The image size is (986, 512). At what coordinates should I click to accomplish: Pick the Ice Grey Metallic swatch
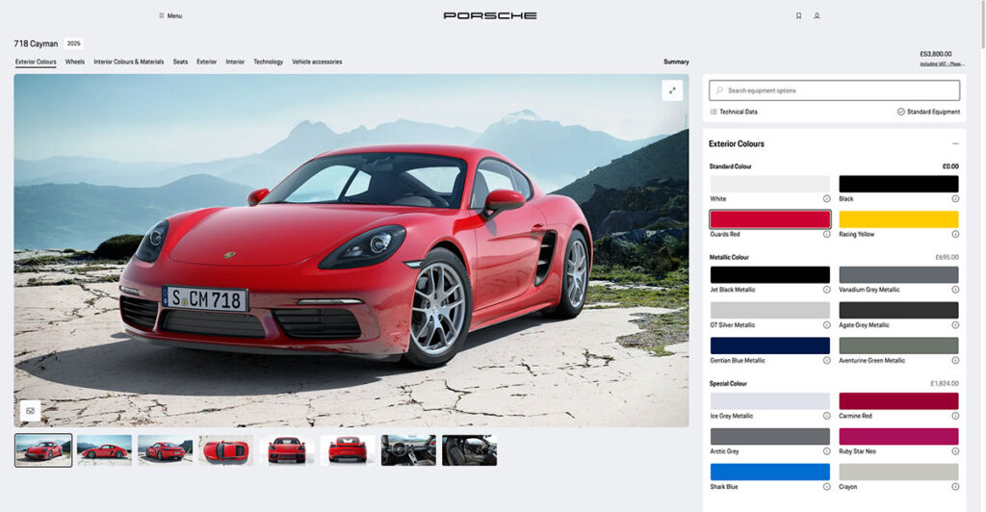click(x=770, y=400)
